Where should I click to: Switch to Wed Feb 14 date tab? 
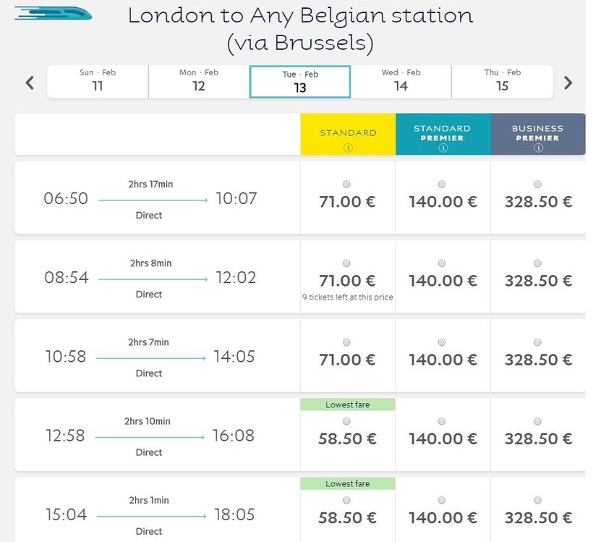point(401,81)
